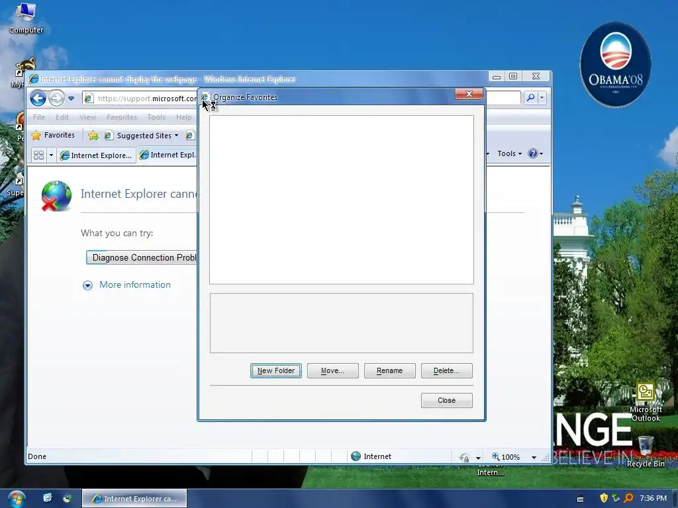Open the Tools menu in the menu bar

click(x=156, y=117)
